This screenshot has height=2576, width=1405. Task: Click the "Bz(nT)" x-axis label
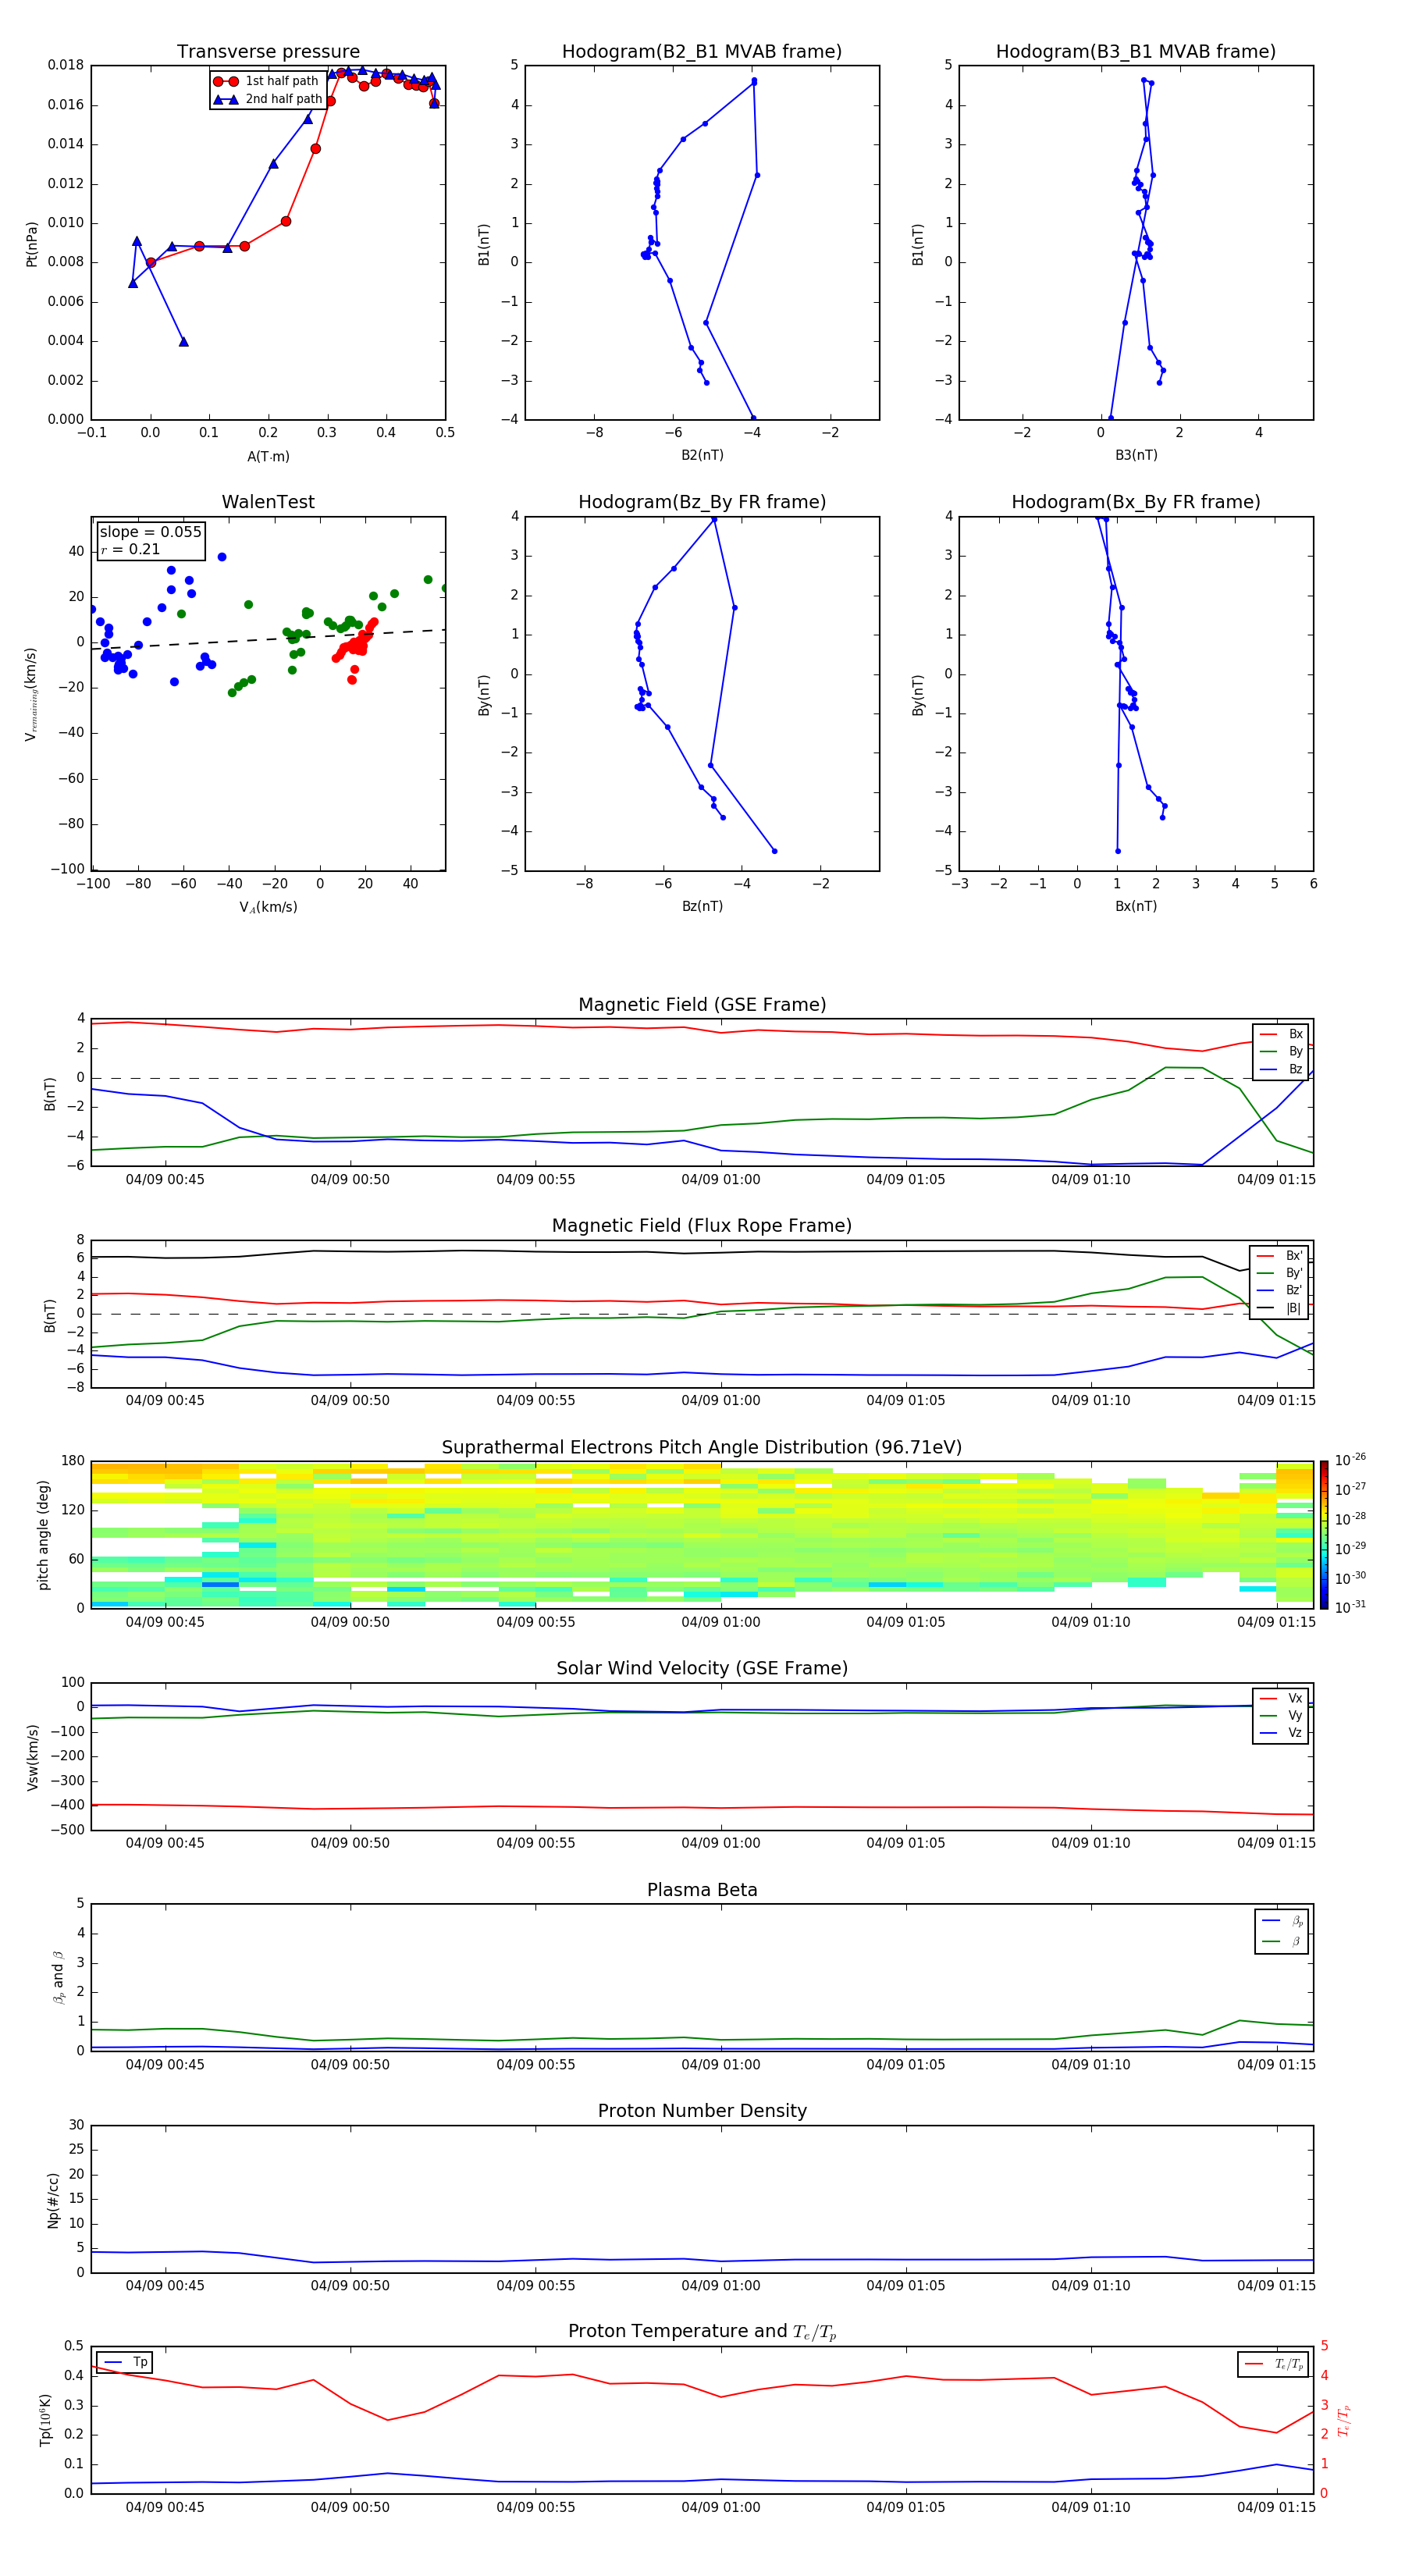tap(702, 906)
